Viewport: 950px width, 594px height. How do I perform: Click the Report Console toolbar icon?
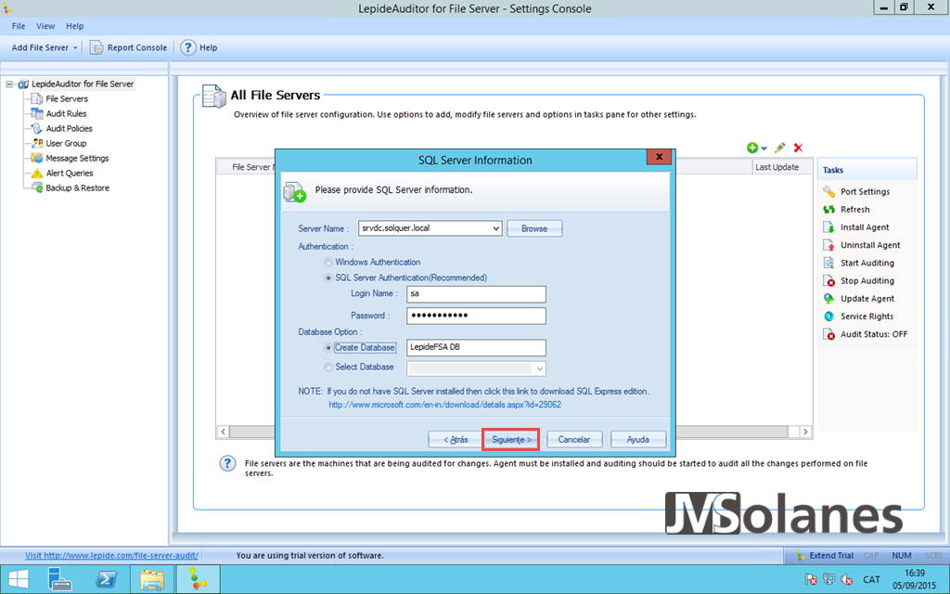pyautogui.click(x=96, y=47)
